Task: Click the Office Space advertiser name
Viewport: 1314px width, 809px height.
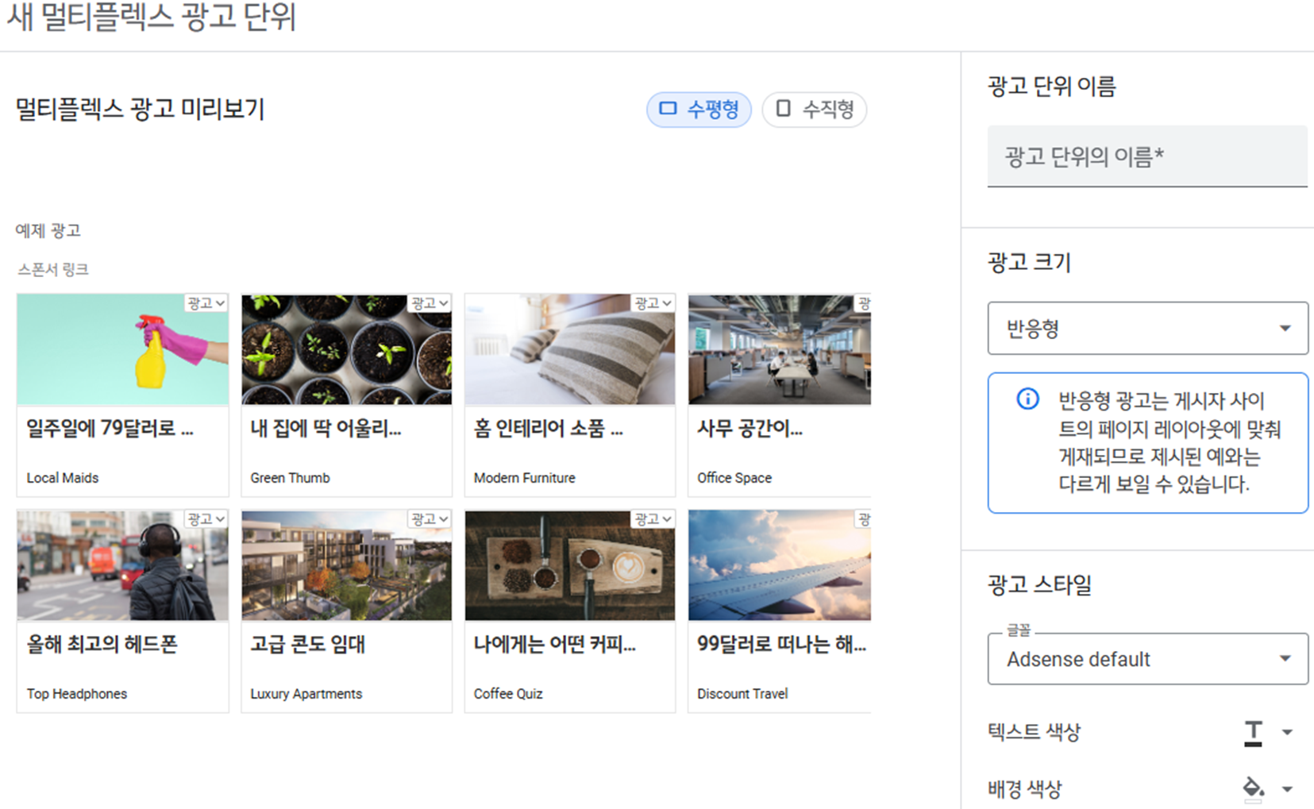Action: point(734,478)
